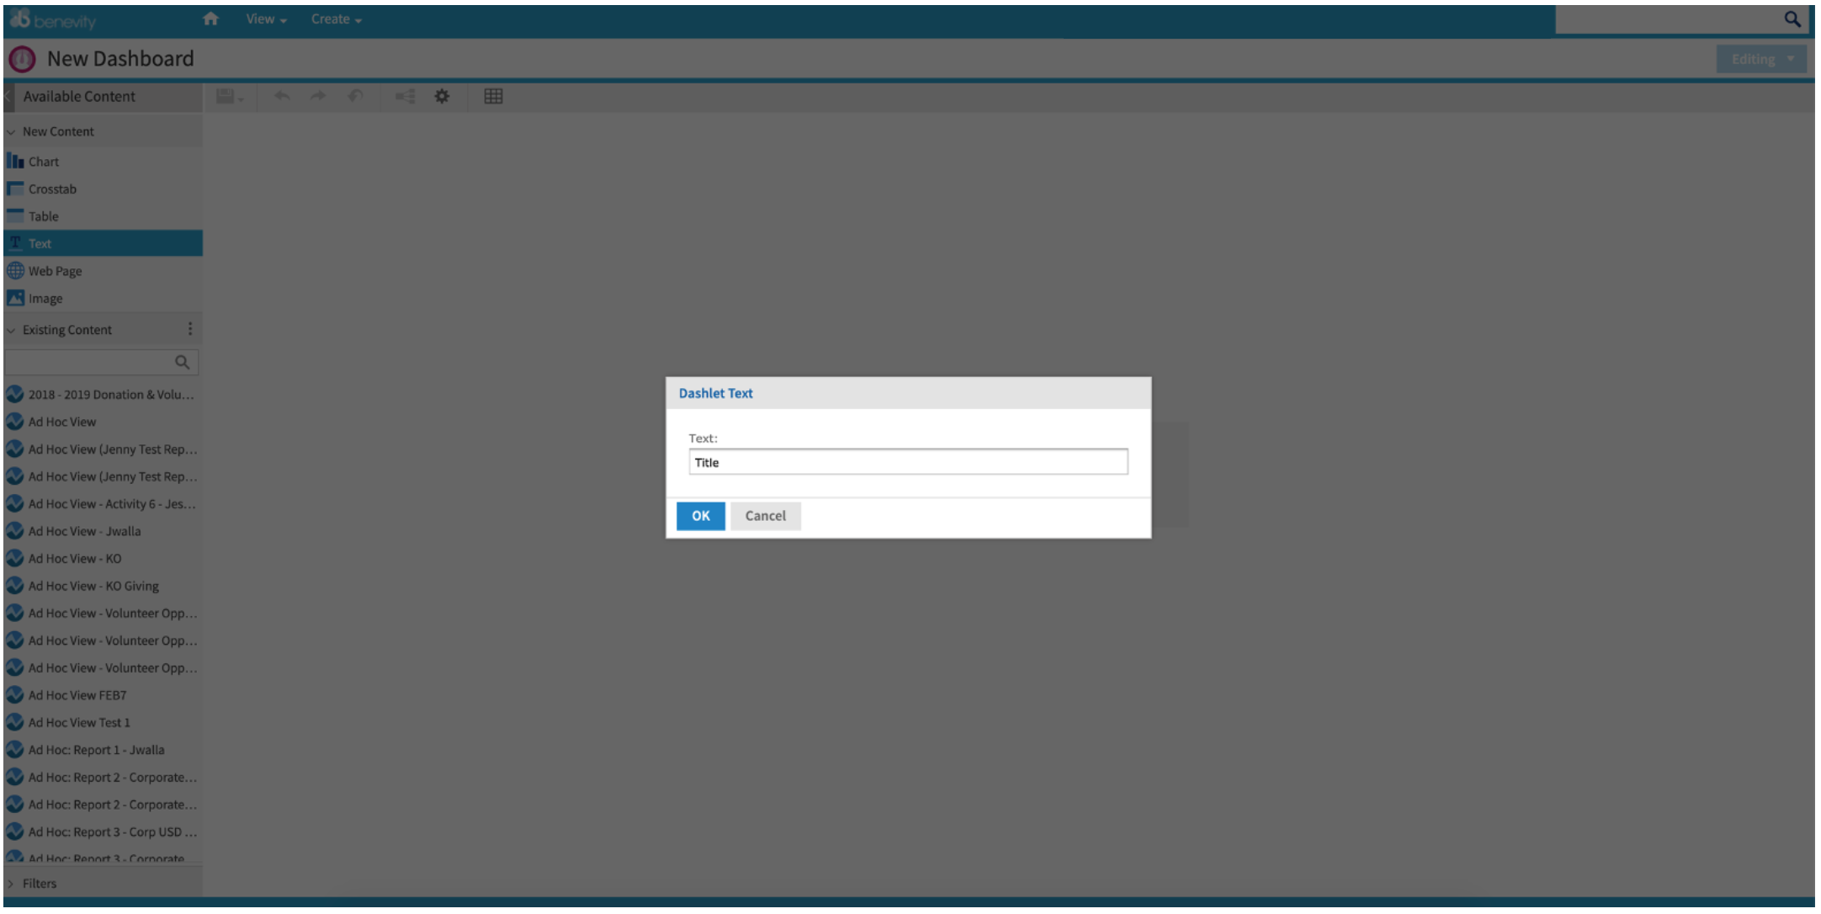
Task: Click search icon in Existing Content
Action: 182,363
